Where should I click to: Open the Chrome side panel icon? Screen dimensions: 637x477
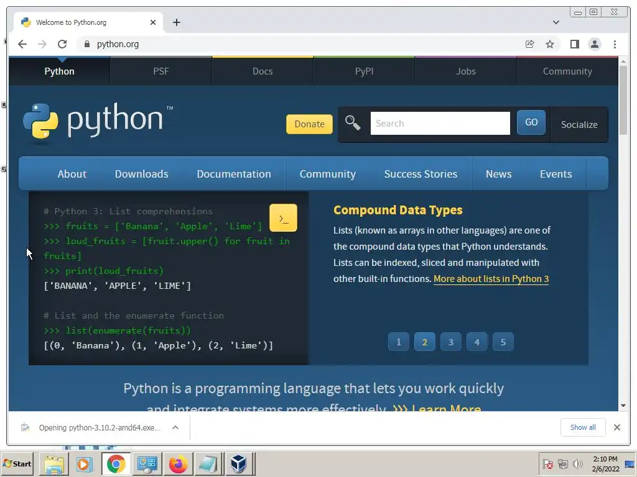574,44
